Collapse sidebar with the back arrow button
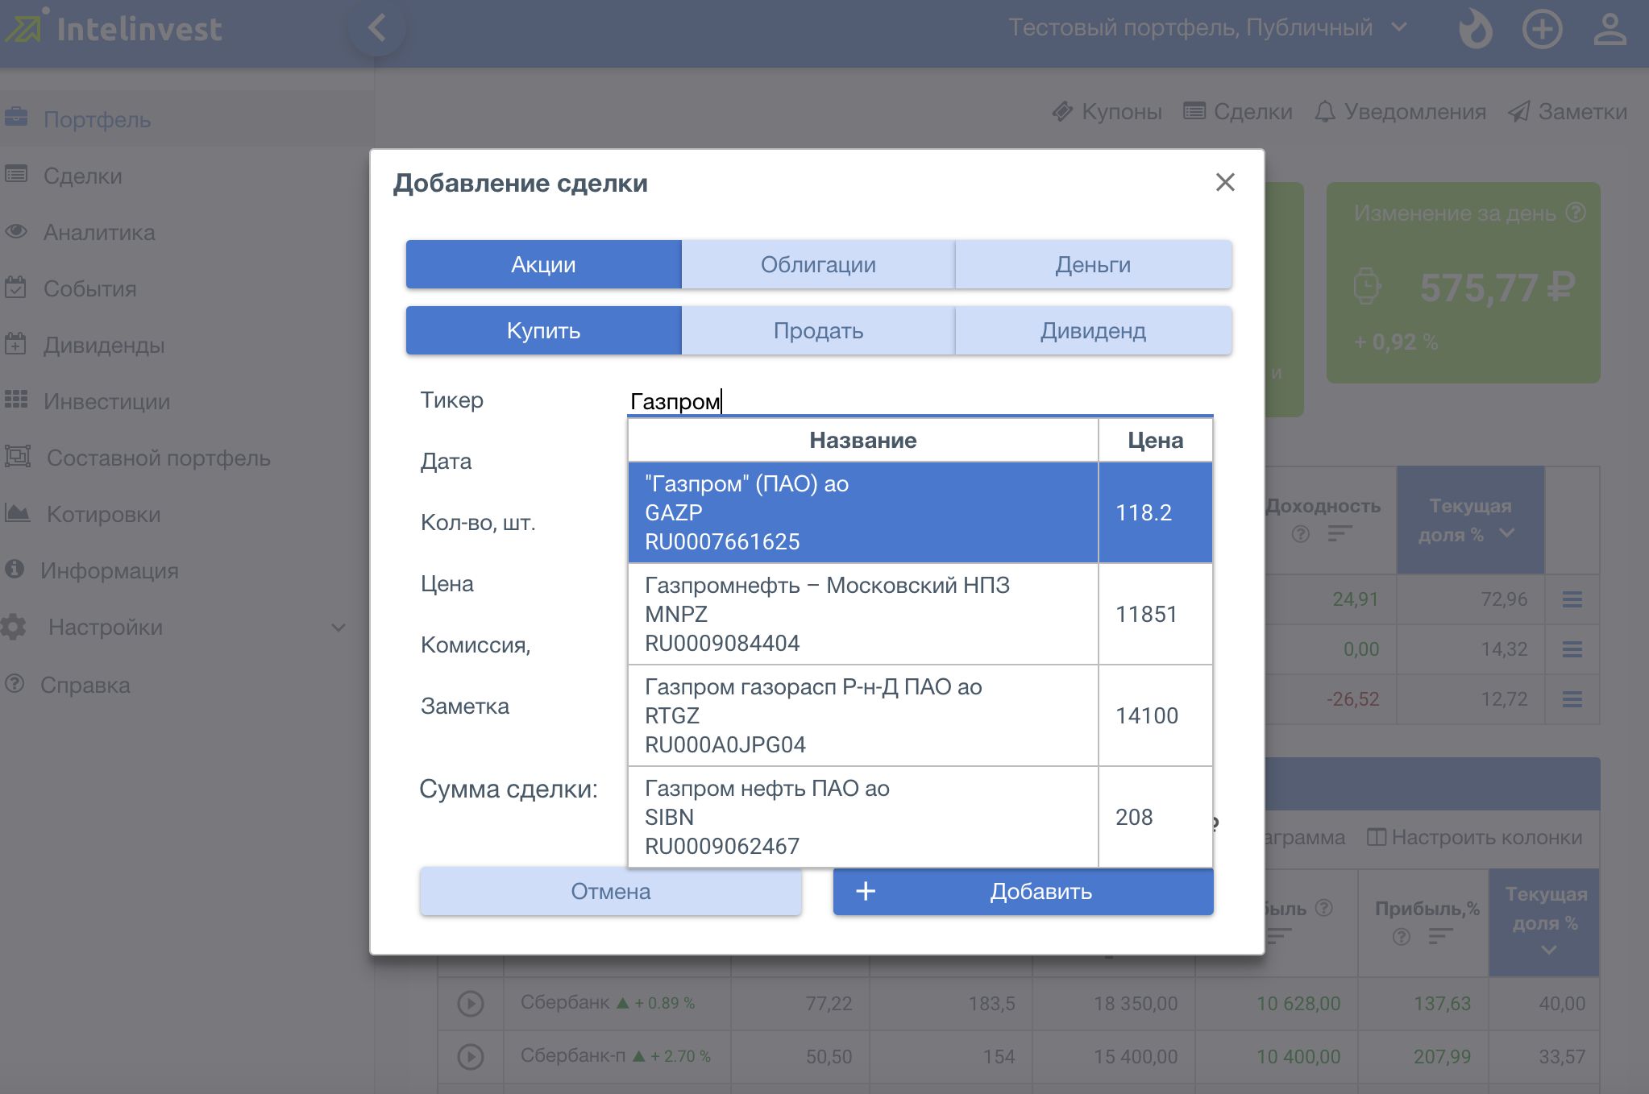Image resolution: width=1649 pixels, height=1094 pixels. coord(376,28)
